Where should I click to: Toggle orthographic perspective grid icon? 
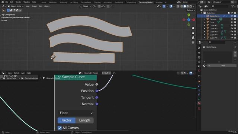pos(193,42)
